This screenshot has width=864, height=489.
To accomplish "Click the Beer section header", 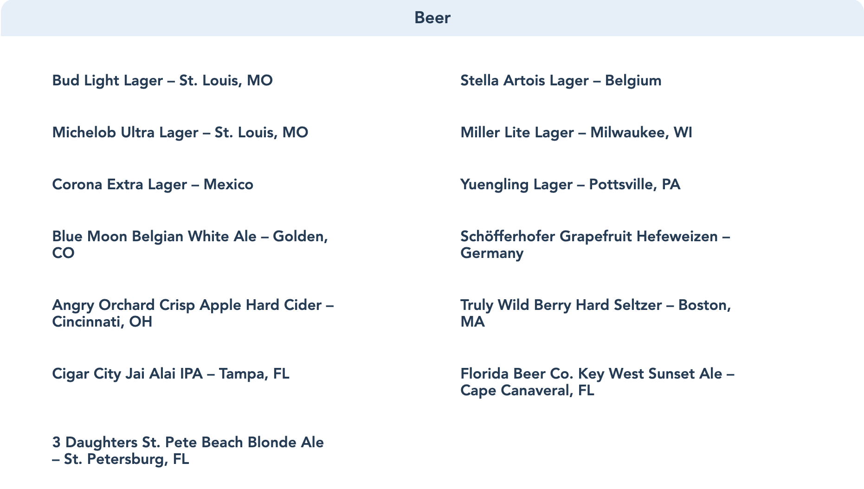I will coord(432,18).
